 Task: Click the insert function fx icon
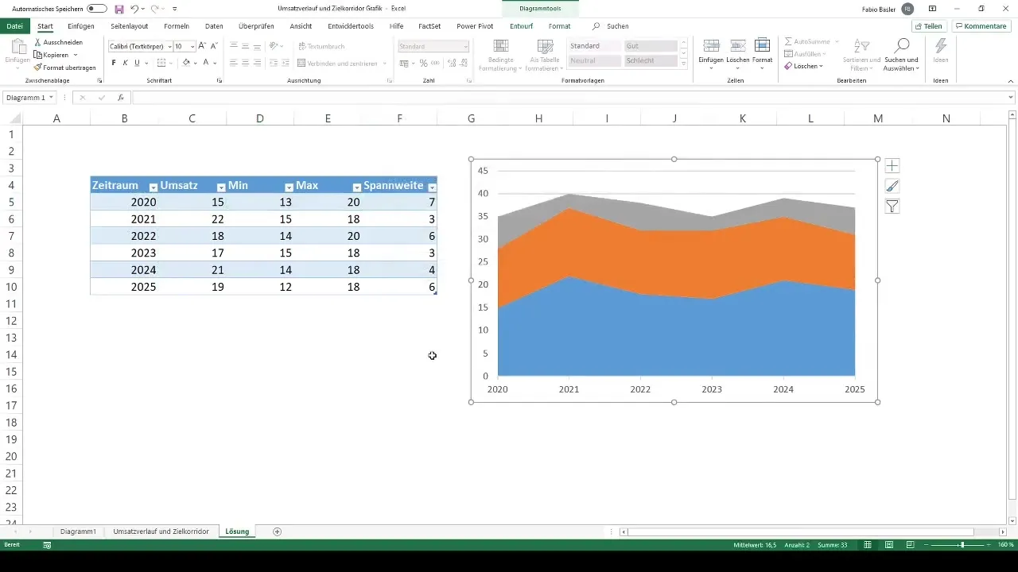(121, 98)
